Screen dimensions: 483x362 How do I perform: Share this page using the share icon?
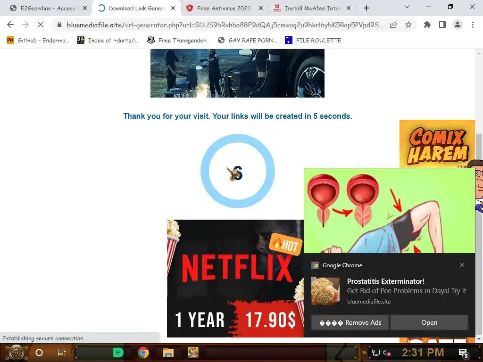click(393, 25)
